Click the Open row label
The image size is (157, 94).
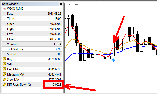(11, 24)
